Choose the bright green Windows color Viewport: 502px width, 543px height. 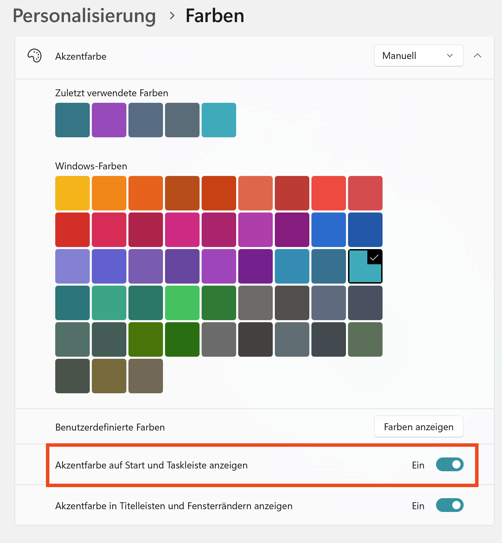pyautogui.click(x=182, y=303)
